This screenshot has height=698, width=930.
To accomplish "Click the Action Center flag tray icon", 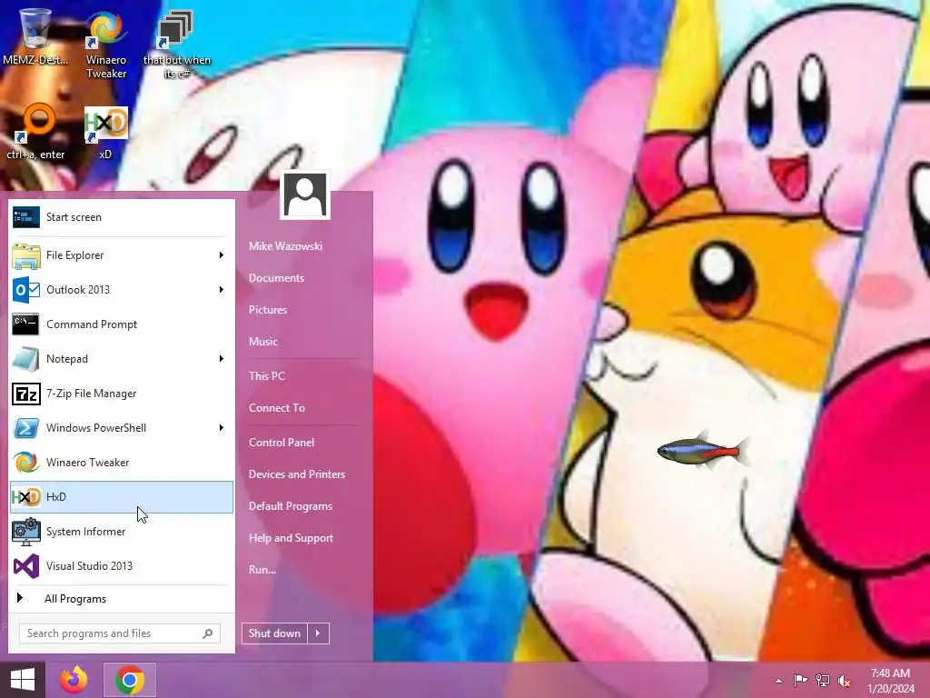I will (800, 680).
